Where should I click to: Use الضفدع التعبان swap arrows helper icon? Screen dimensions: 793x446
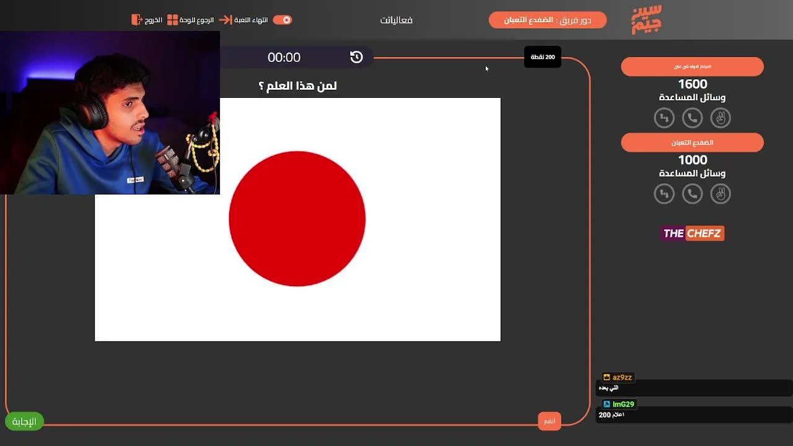tap(664, 194)
